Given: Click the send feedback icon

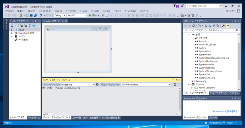Looking at the screenshot, I should 182,6.
